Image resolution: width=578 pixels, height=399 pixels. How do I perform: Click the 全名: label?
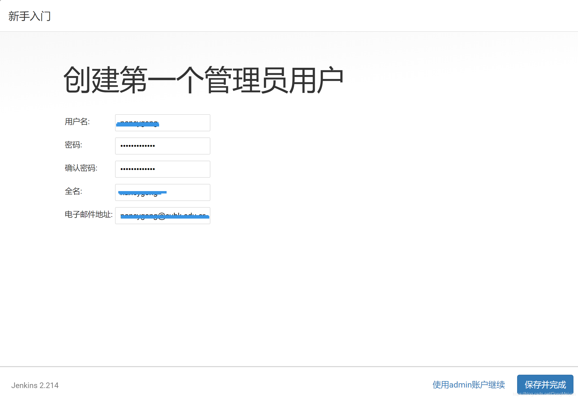73,191
